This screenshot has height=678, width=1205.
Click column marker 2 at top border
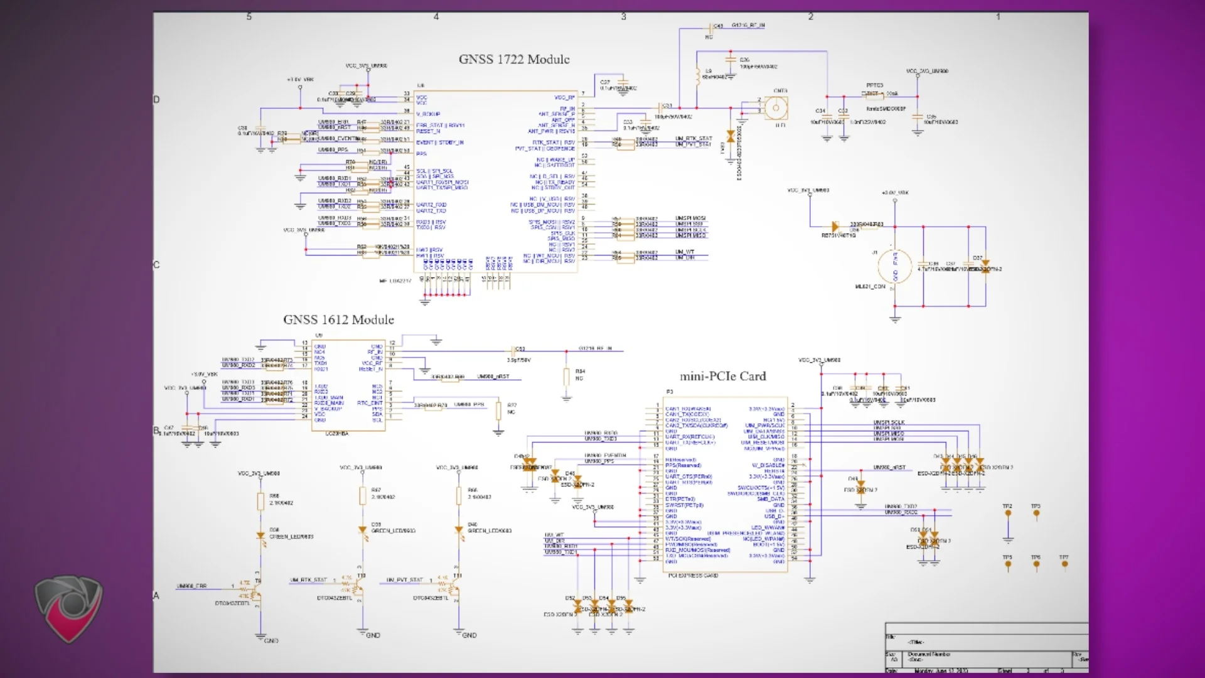[810, 16]
